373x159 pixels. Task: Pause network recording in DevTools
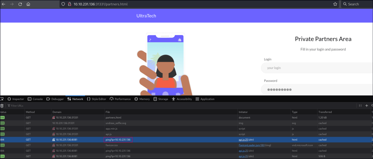(360, 105)
